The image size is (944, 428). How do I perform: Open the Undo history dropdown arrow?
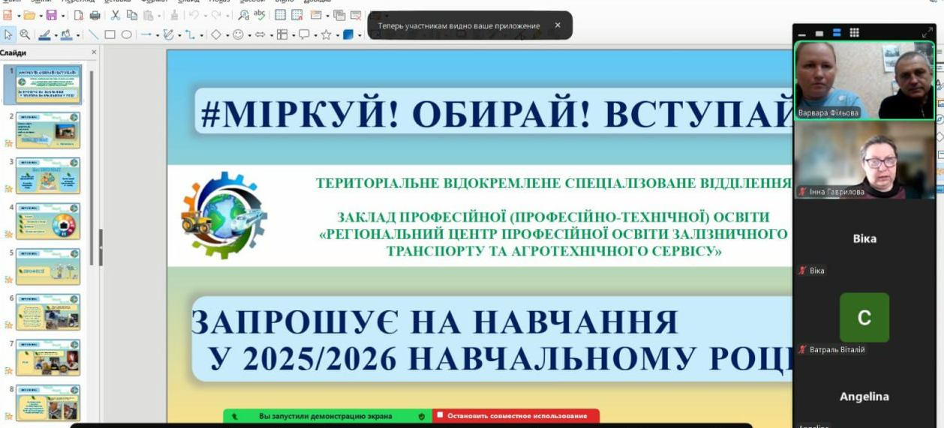click(205, 16)
